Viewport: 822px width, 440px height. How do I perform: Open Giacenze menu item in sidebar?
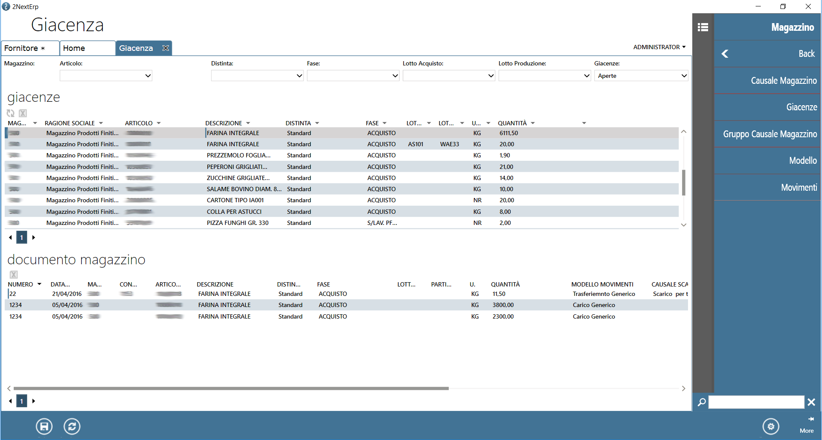[767, 107]
